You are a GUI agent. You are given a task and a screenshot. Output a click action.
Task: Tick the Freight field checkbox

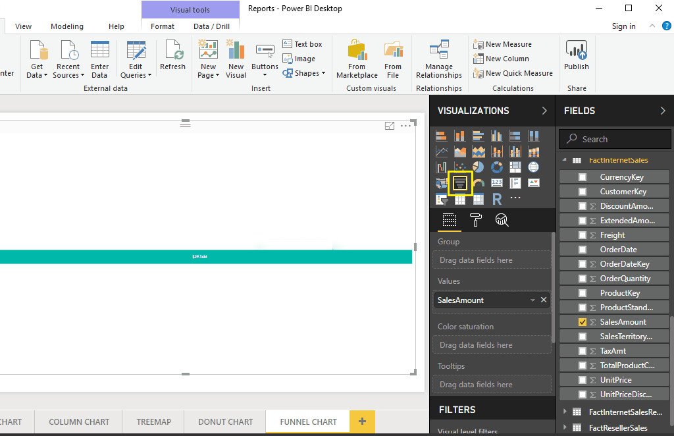(x=583, y=235)
